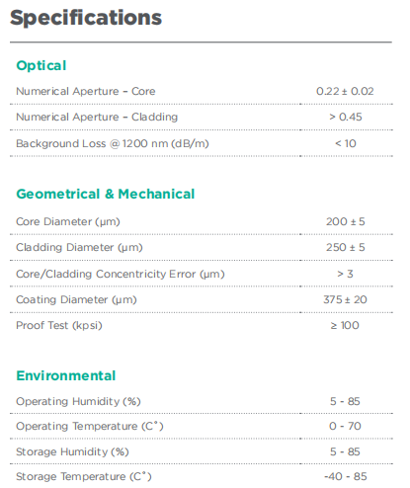Select the Optical section title
The image size is (410, 488).
tap(41, 65)
